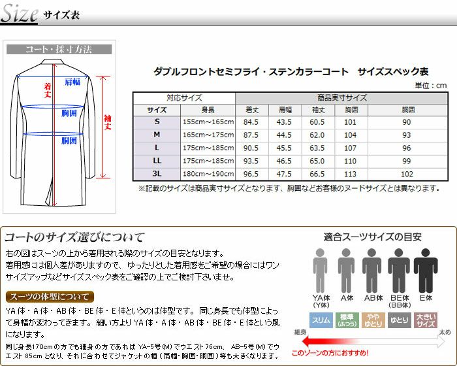457x366 pixels.
Task: Click the blue スリム fit badge
Action: [x=319, y=320]
